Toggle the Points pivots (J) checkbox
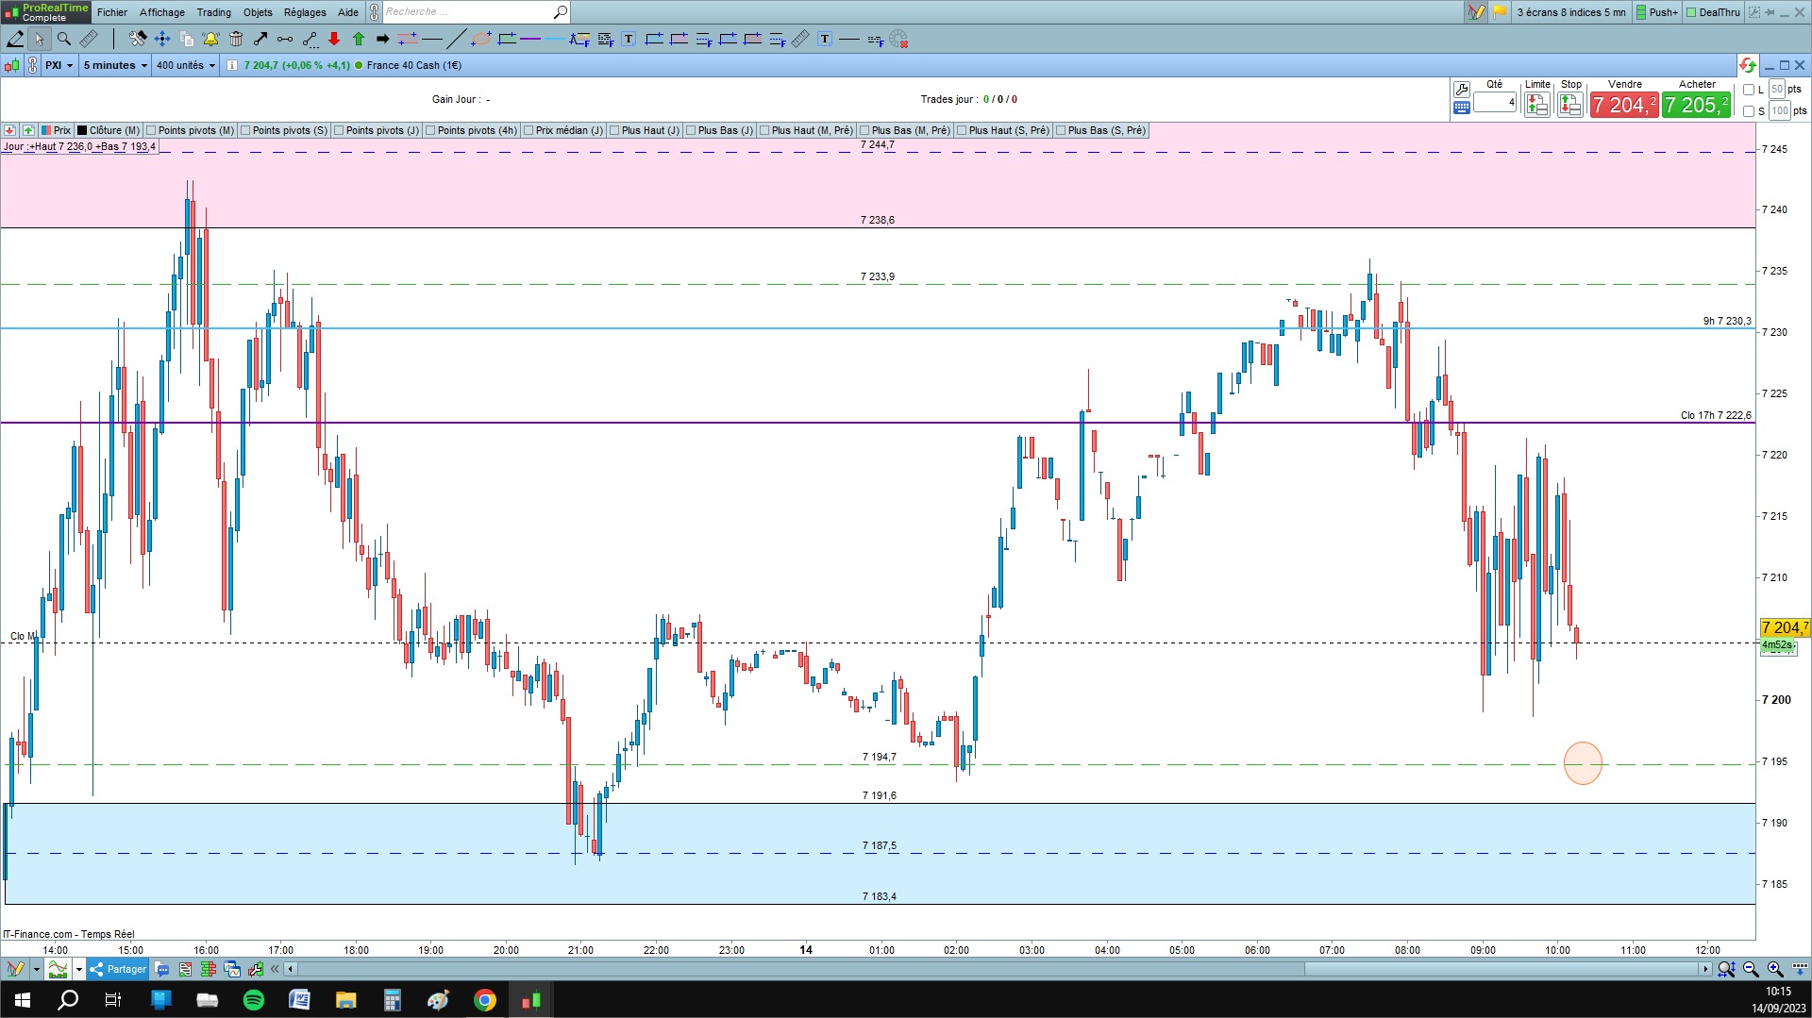1812x1018 pixels. point(339,130)
